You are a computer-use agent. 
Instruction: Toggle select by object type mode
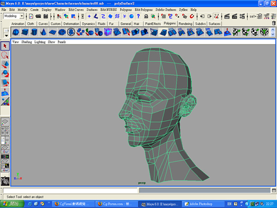point(66,16)
